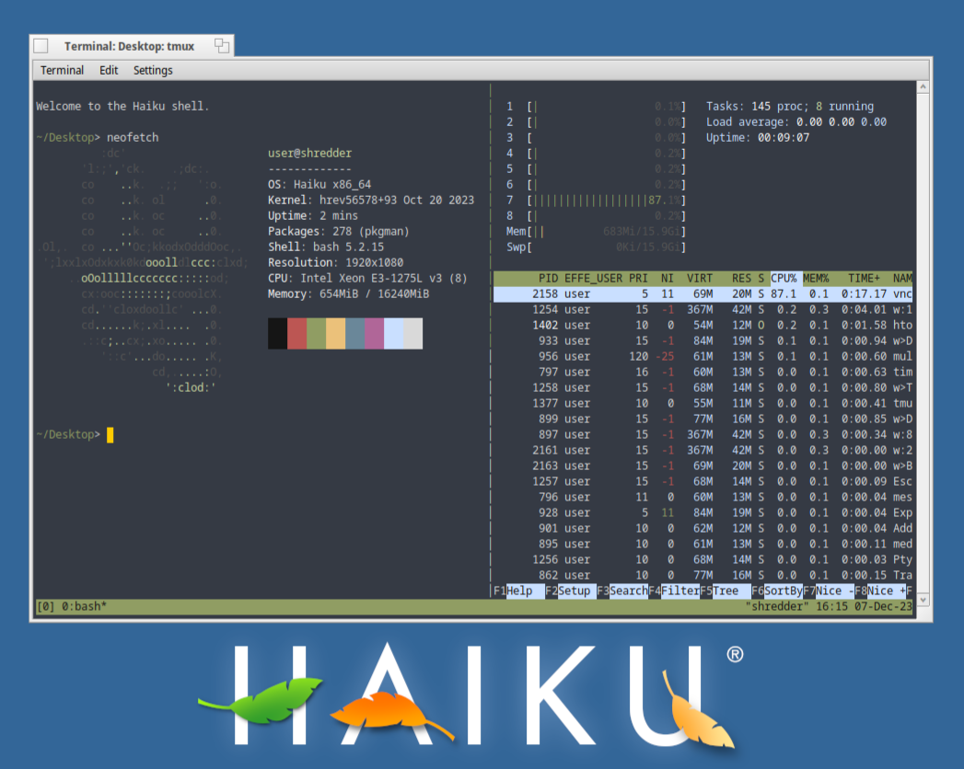964x769 pixels.
Task: Click the Tasks: 145 proc text
Action: [790, 107]
